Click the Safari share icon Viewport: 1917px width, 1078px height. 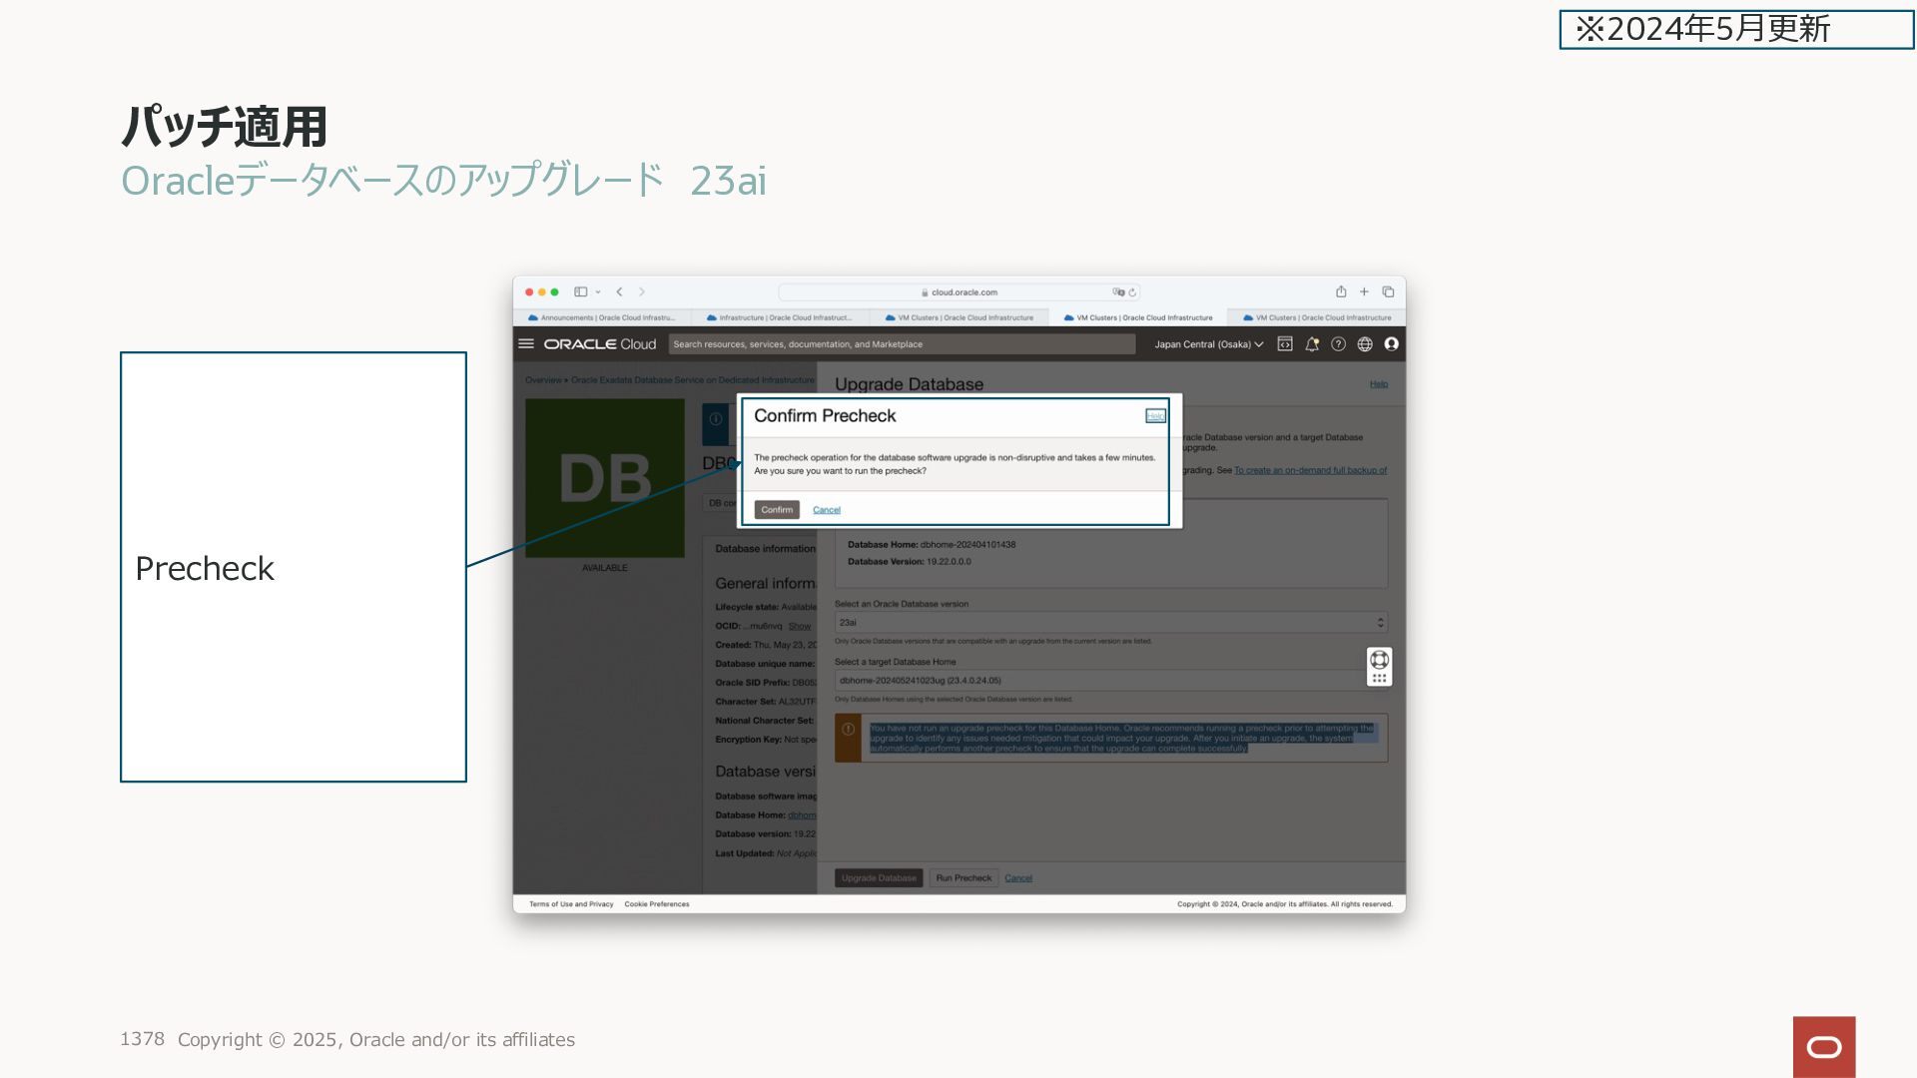(1341, 291)
